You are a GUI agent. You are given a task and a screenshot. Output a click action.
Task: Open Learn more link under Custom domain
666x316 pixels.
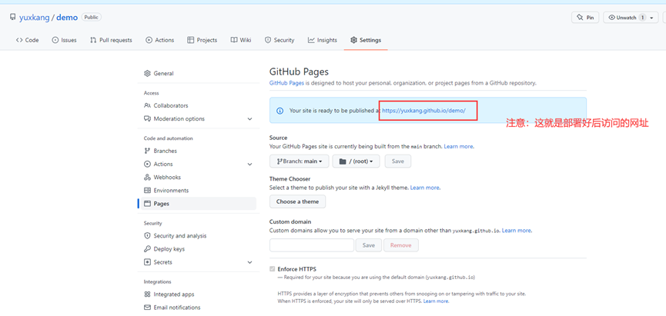tap(517, 231)
